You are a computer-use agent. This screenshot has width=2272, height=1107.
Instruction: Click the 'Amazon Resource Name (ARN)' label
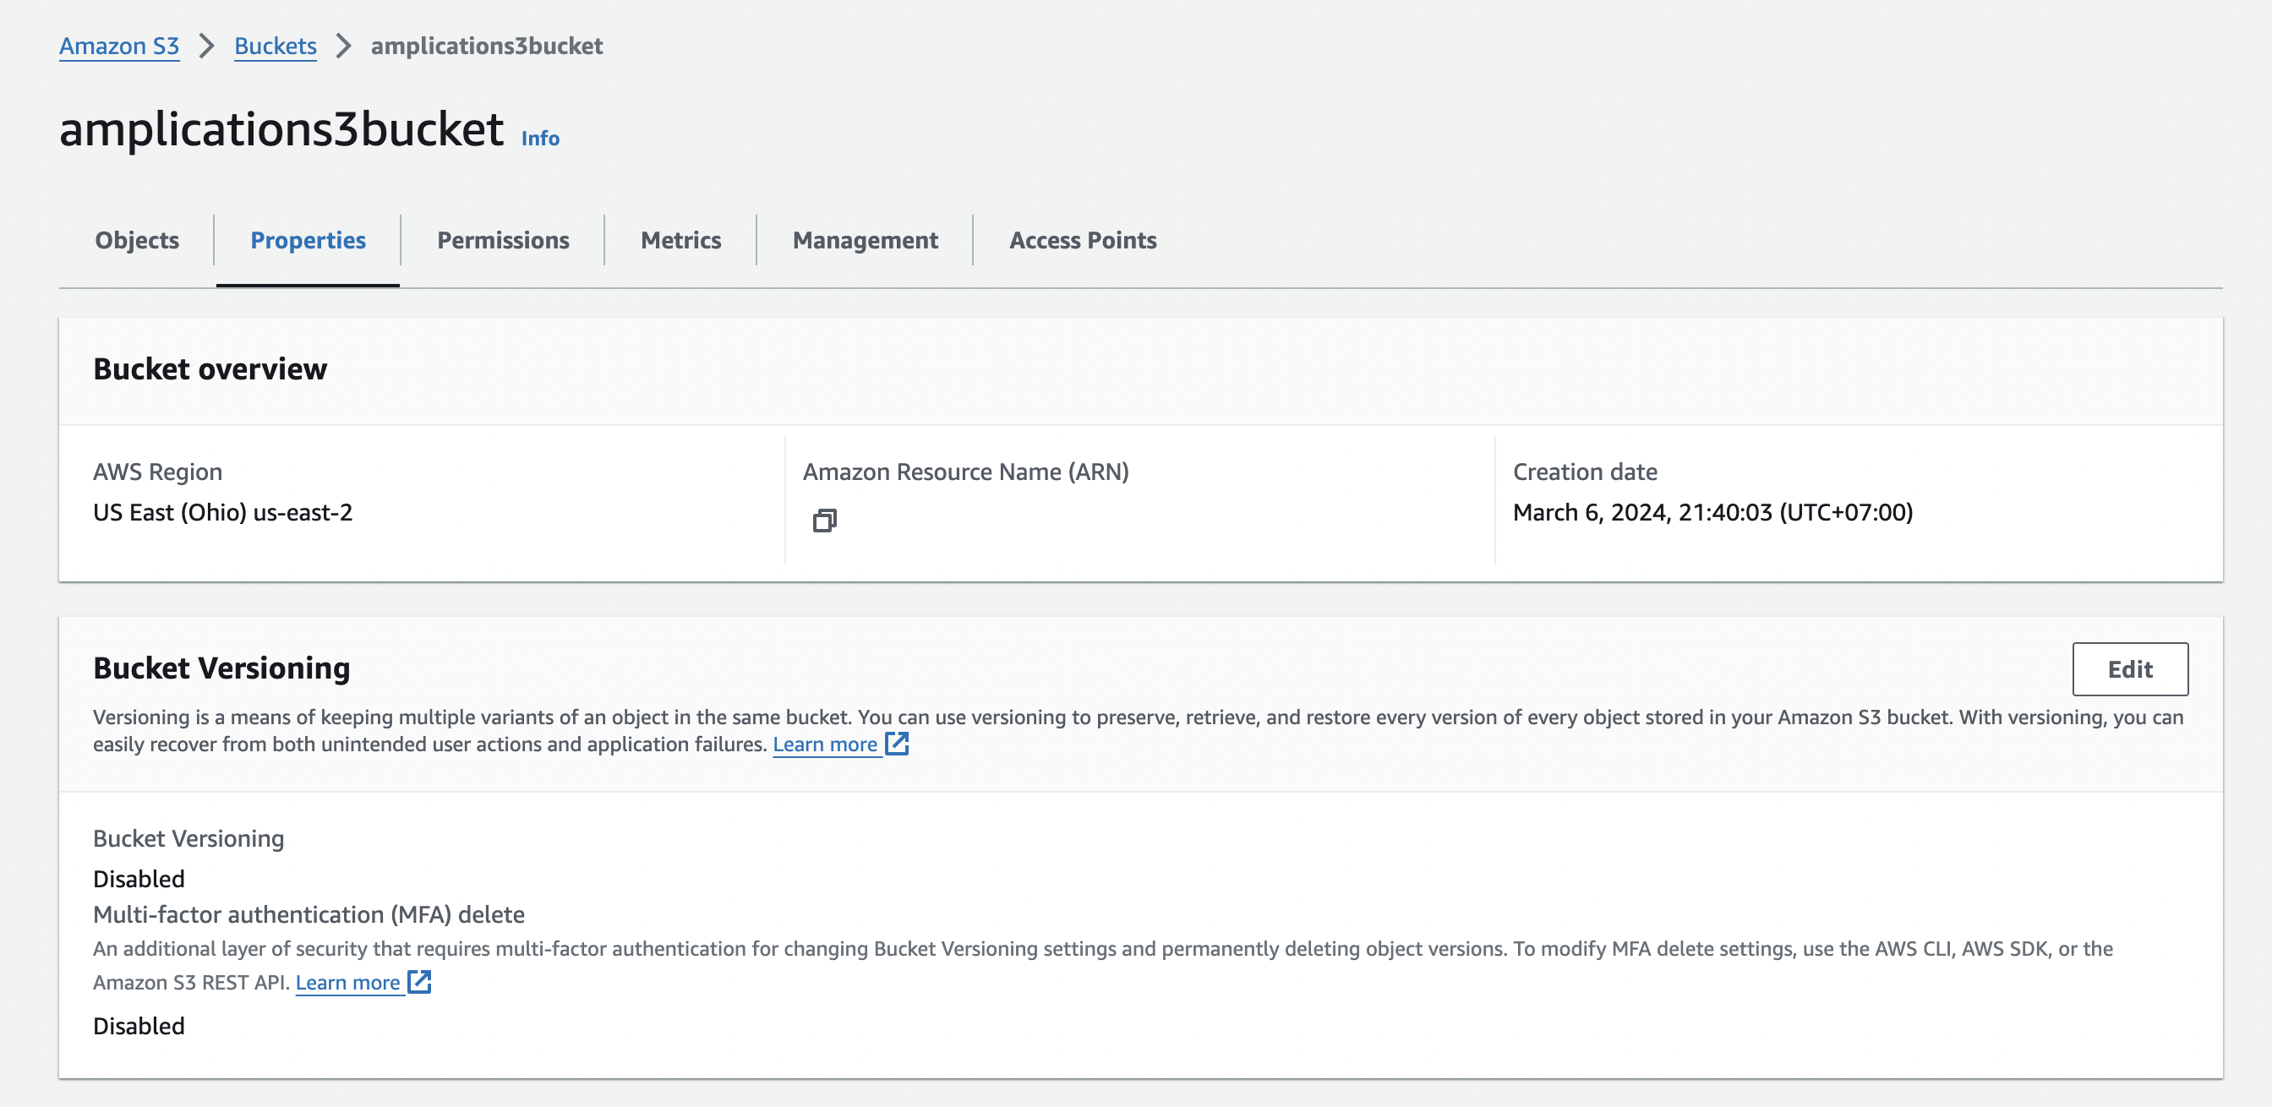pos(966,472)
